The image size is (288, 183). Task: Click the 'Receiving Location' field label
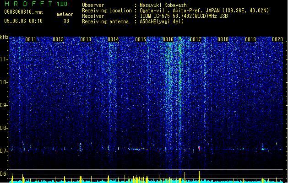107,11
